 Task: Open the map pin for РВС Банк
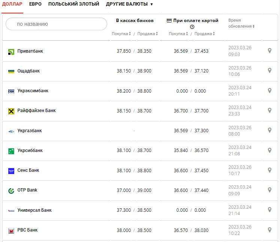click(269, 230)
